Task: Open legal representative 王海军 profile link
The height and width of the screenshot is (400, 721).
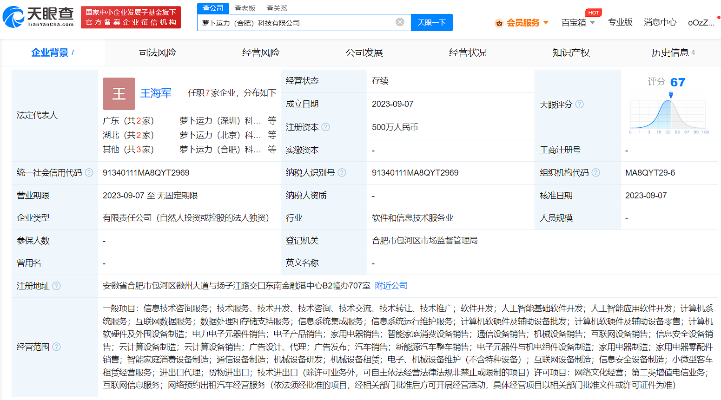Action: point(156,93)
